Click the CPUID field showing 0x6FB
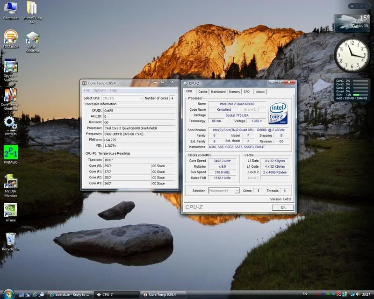The width and height of the screenshot is (374, 299). click(x=139, y=111)
